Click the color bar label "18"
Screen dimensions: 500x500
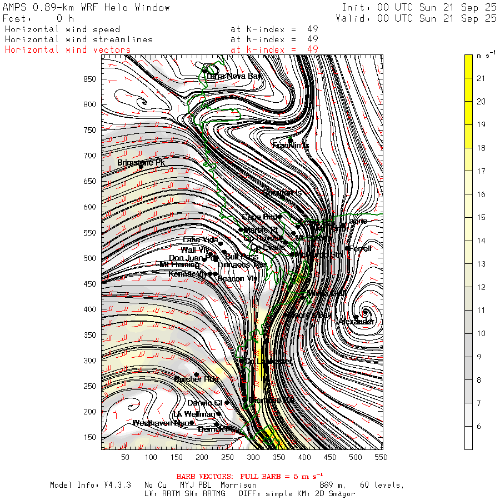(x=481, y=148)
